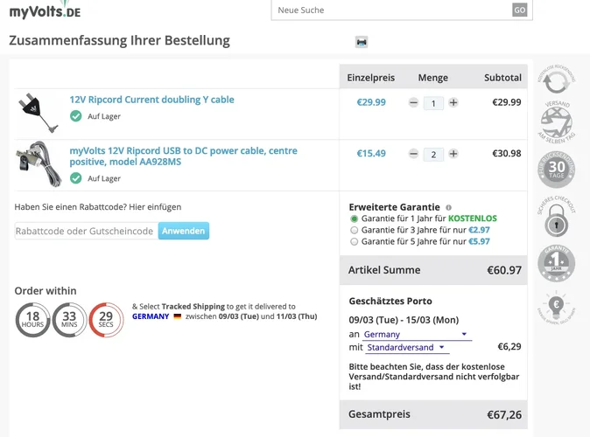Viewport: 590px width, 437px height.
Task: Open the Germany country dropdown
Action: tap(416, 335)
